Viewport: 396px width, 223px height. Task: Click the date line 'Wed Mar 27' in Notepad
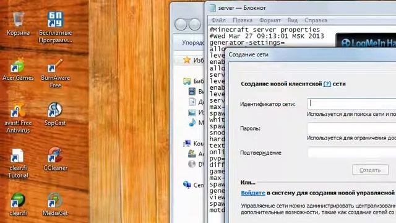[x=267, y=36]
